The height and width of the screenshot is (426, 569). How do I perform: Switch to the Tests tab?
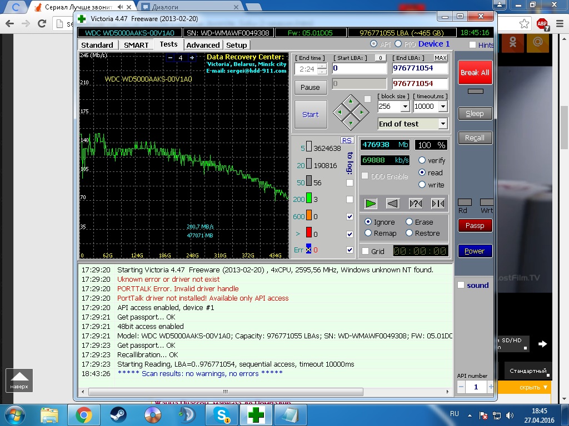(168, 44)
